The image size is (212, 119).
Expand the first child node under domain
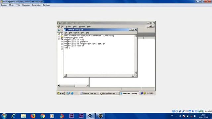[x=62, y=42]
